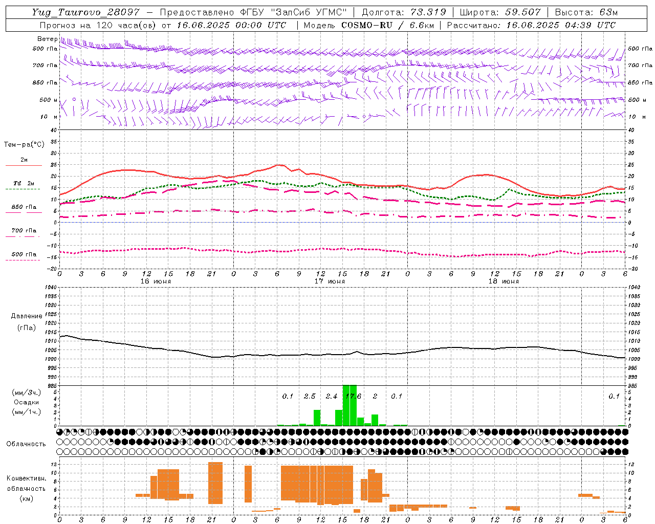Click the (мм/1ч.) precipitation unit label

click(27, 412)
